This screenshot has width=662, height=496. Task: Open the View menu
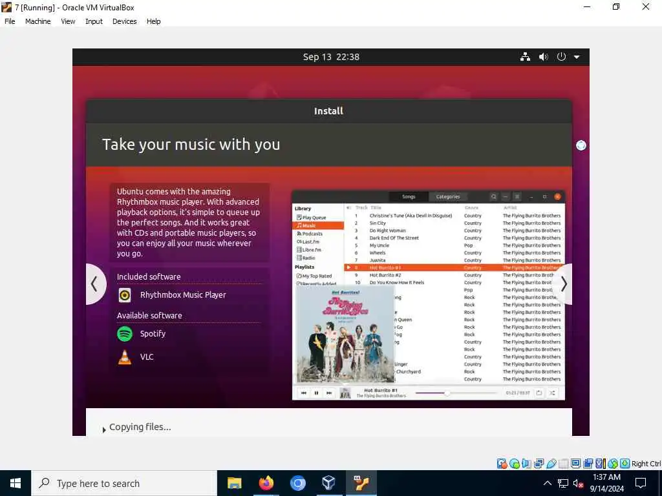(67, 21)
